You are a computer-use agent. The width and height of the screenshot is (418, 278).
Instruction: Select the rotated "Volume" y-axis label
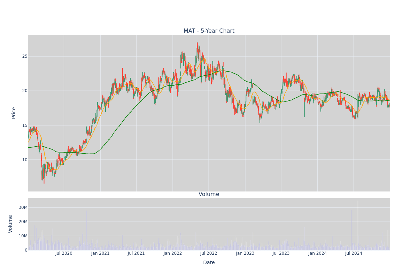pyautogui.click(x=10, y=224)
